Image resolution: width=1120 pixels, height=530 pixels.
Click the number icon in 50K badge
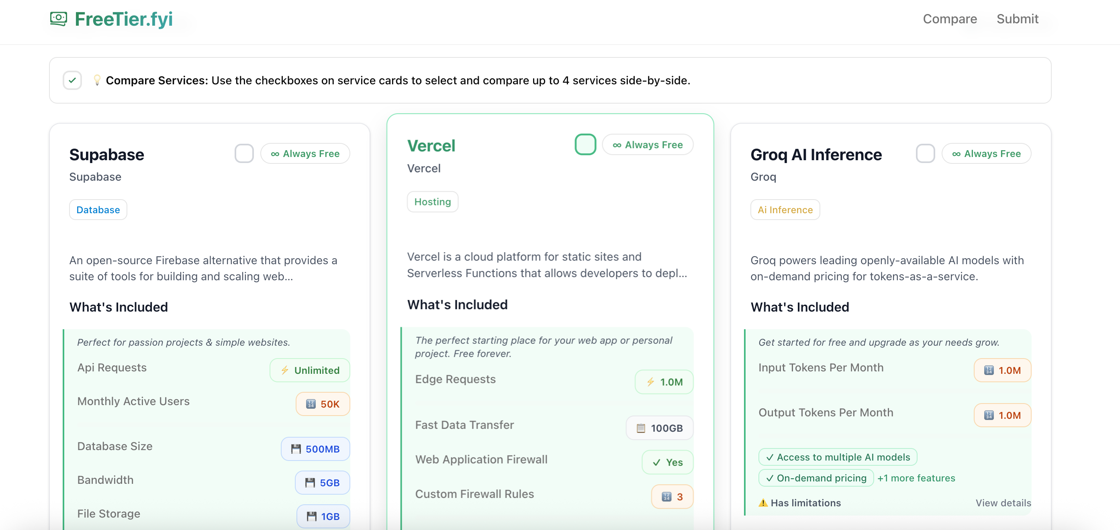(x=311, y=404)
